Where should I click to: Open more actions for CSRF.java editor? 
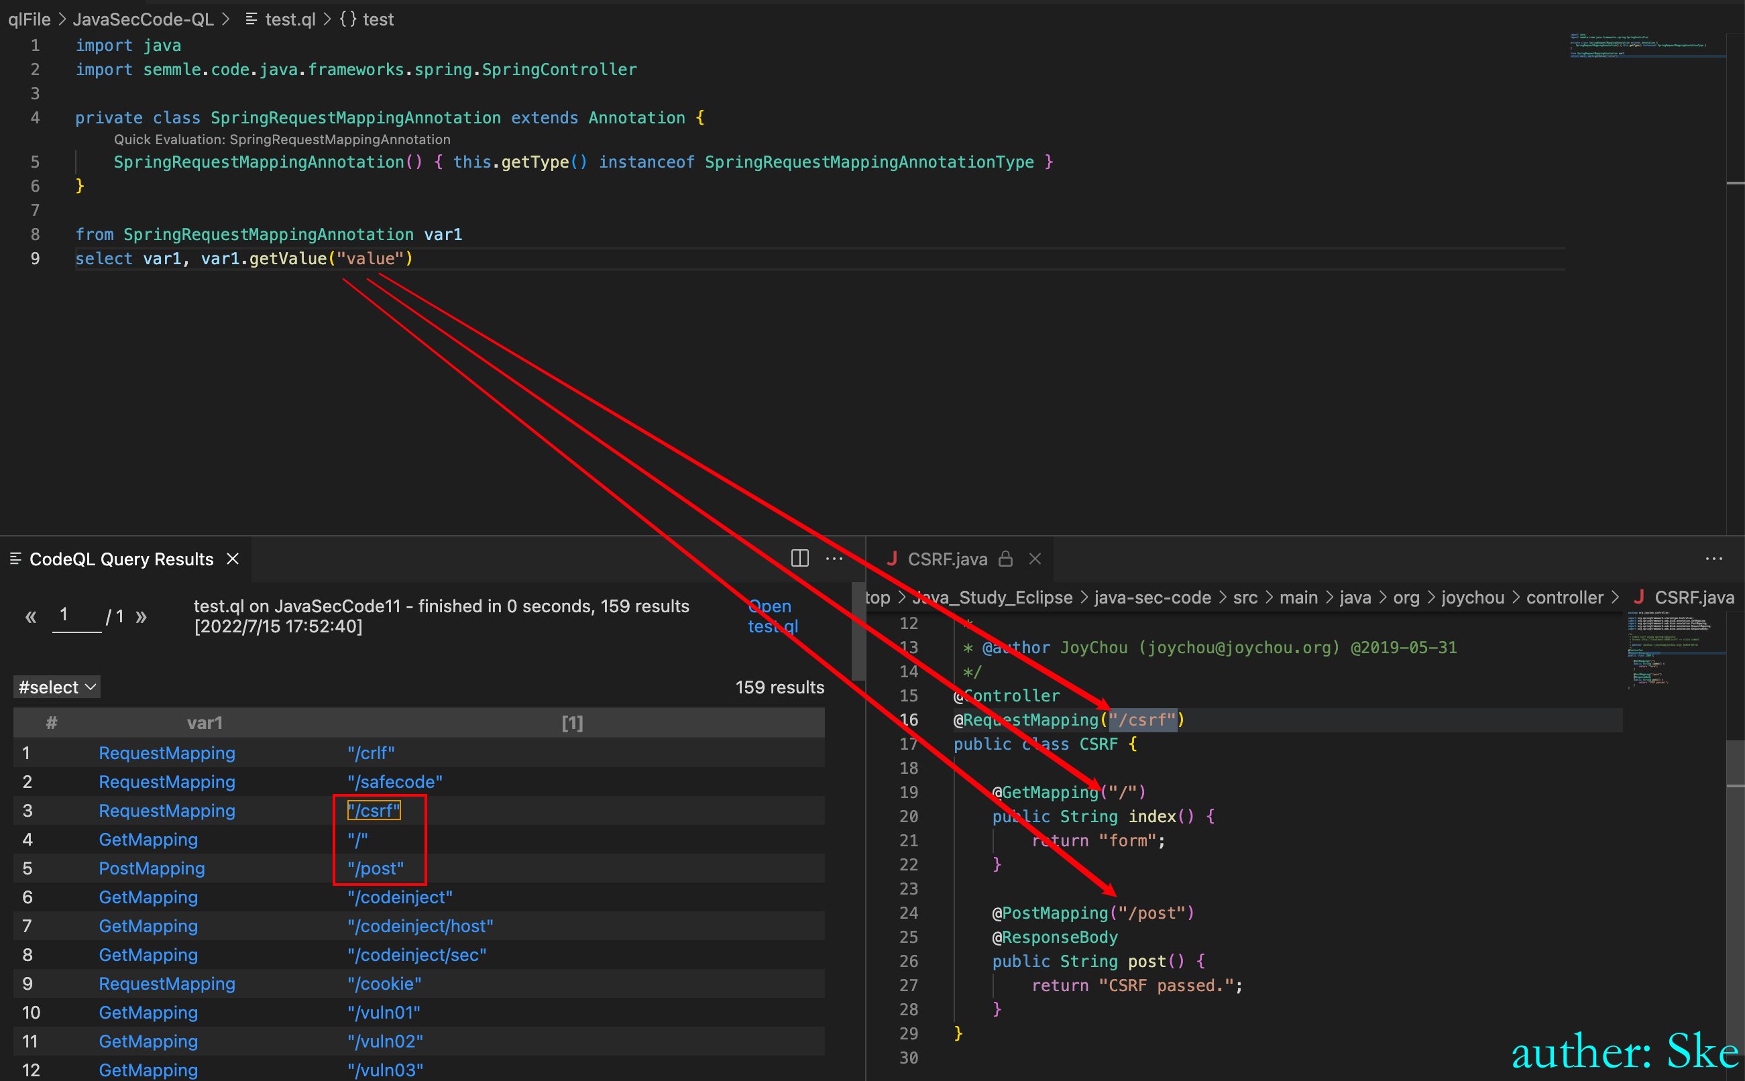point(1713,559)
